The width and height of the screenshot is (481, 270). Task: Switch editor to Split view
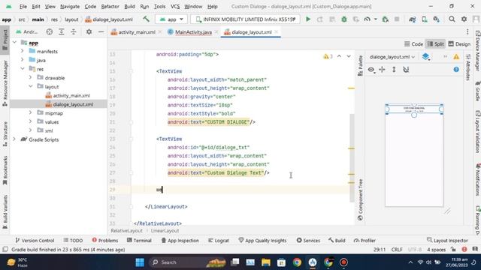(435, 44)
